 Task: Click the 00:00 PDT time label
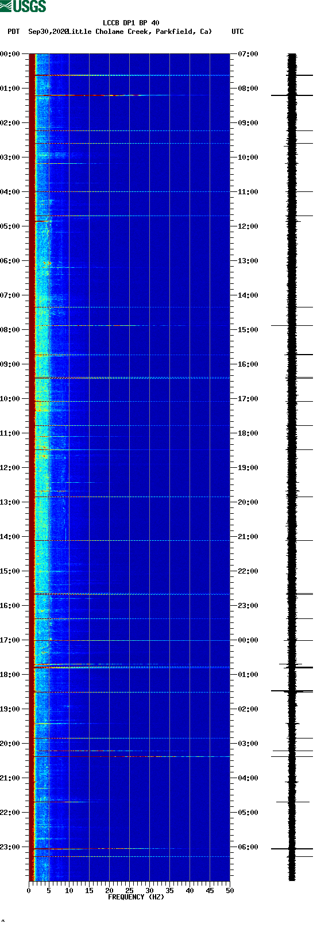pos(10,54)
